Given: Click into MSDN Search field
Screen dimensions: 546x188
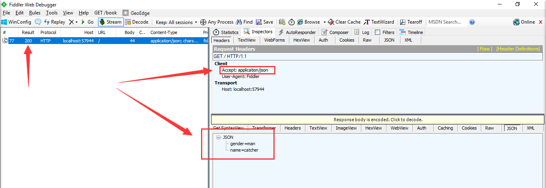Looking at the screenshot, I should click(446, 22).
